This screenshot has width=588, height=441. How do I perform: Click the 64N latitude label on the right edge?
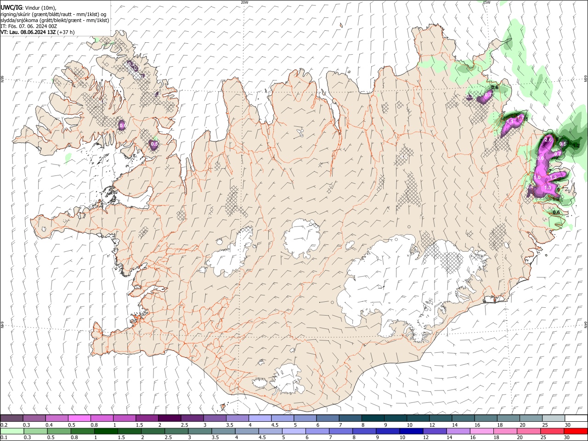tap(586, 325)
